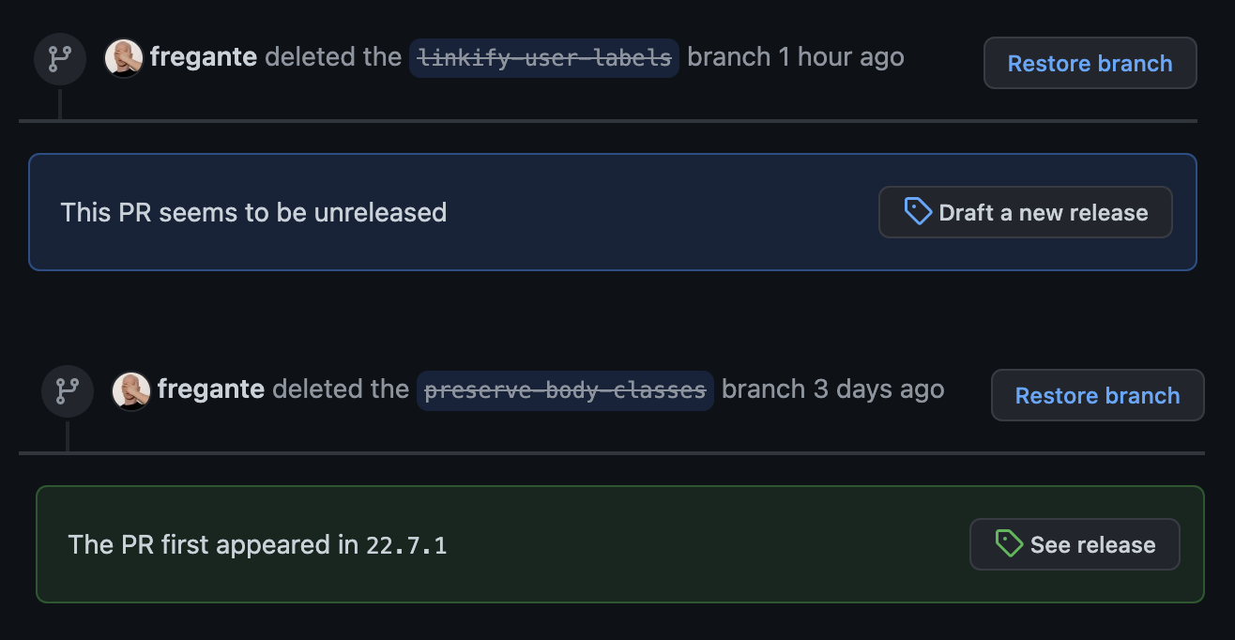
Task: Click the green release info banner
Action: click(619, 544)
